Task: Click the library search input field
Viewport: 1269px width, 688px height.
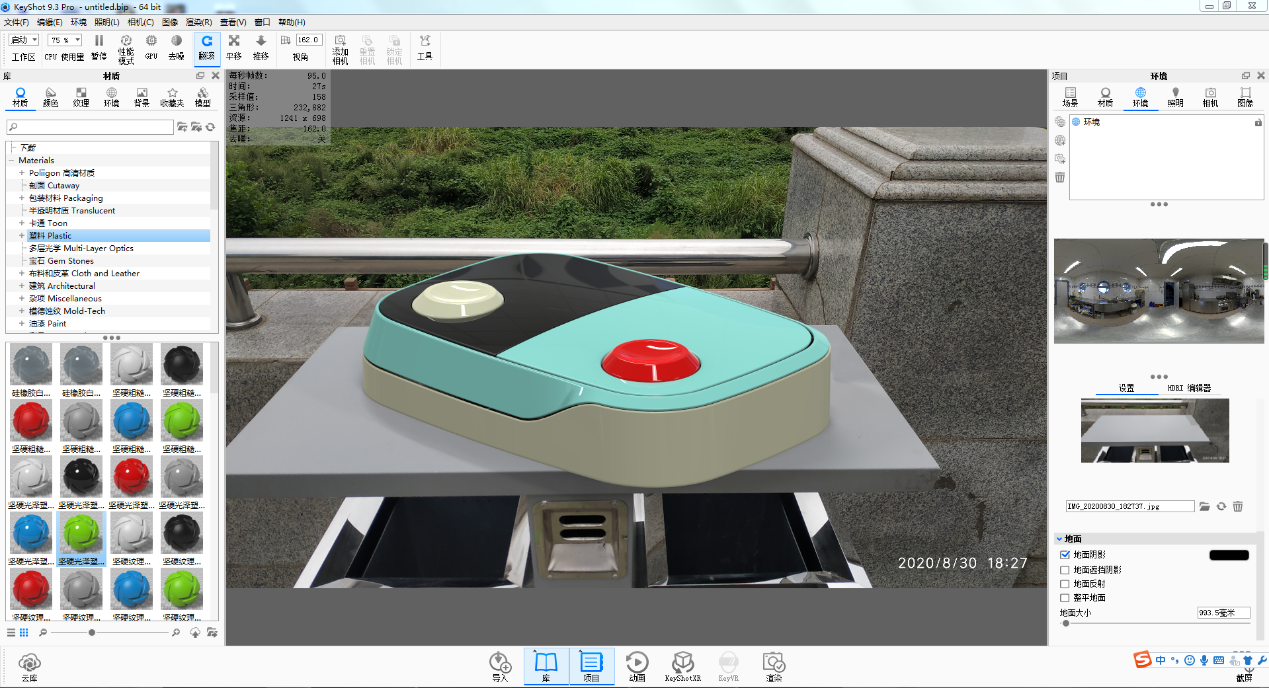Action: [x=90, y=127]
